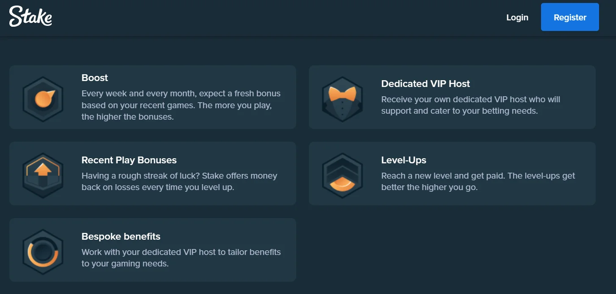Select the Bespoke benefits card
616x294 pixels.
coord(153,250)
